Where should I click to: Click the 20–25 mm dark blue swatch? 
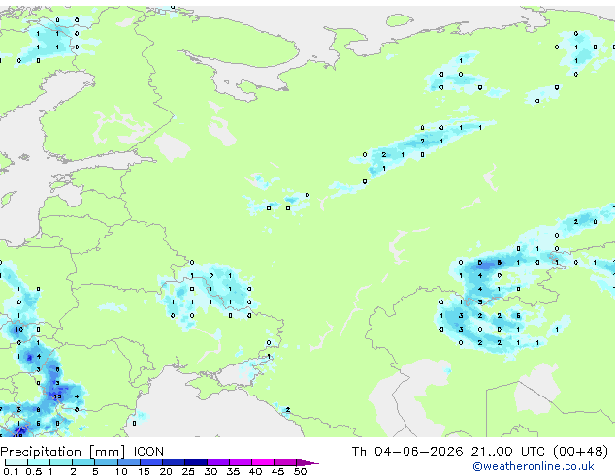(x=173, y=462)
